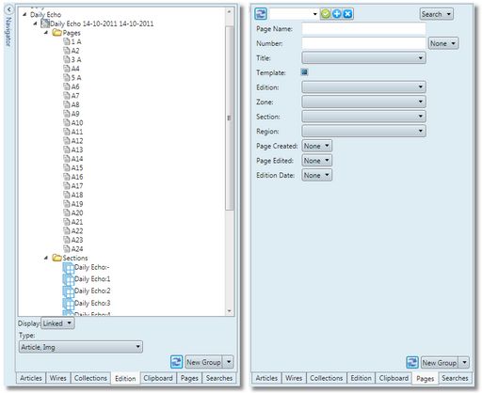Viewport: 482px width, 393px height.
Task: Open the Display Linked dropdown
Action: click(57, 323)
